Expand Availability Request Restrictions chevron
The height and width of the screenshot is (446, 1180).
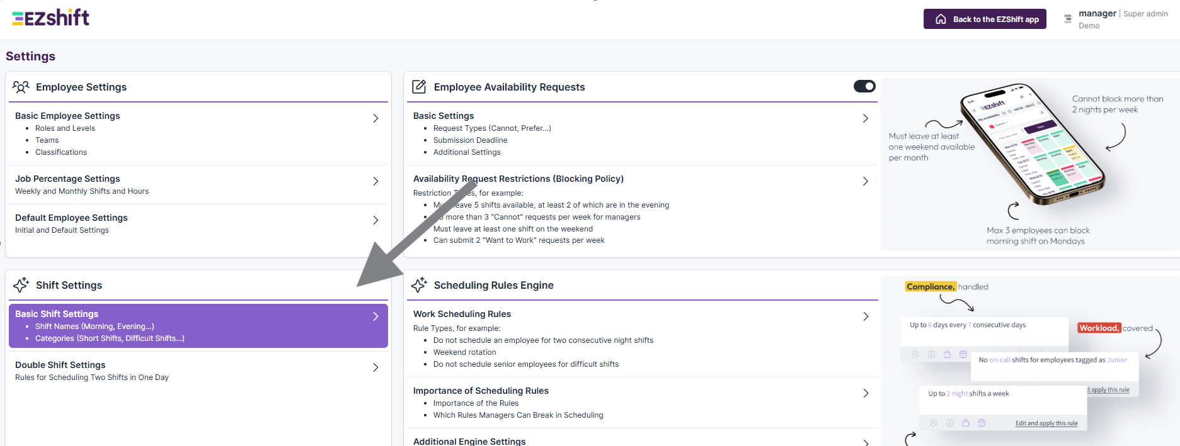[866, 181]
